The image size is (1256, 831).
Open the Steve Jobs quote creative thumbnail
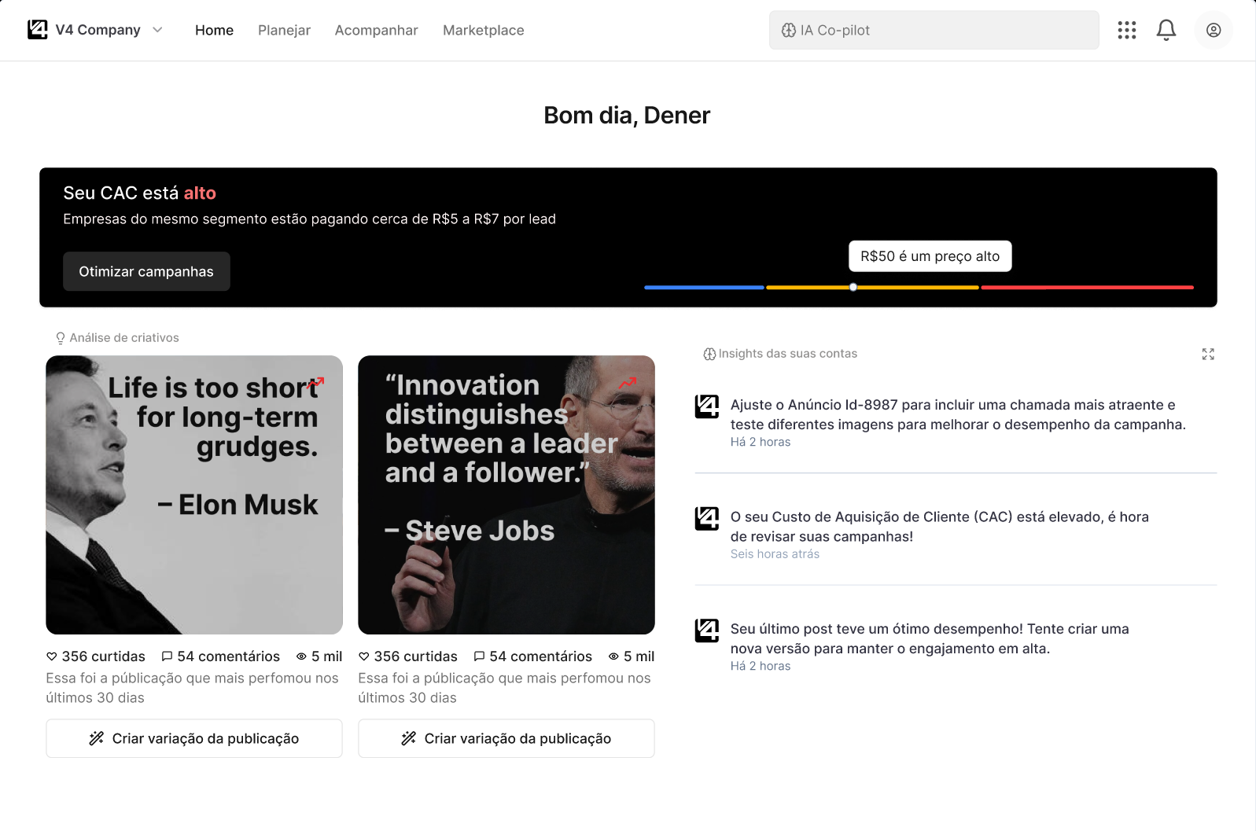(506, 495)
